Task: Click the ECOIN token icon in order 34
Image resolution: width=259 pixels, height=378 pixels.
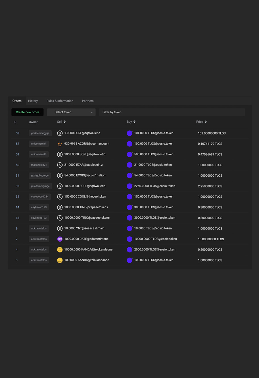Action: click(60, 175)
